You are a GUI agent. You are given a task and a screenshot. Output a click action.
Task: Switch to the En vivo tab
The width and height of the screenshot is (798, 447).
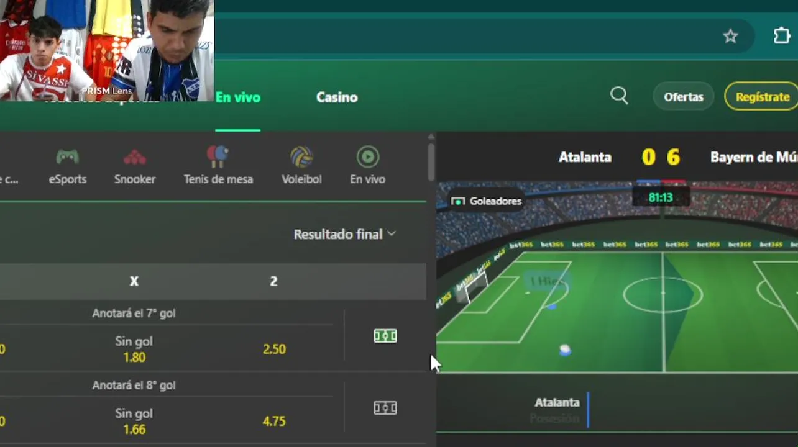pyautogui.click(x=238, y=97)
